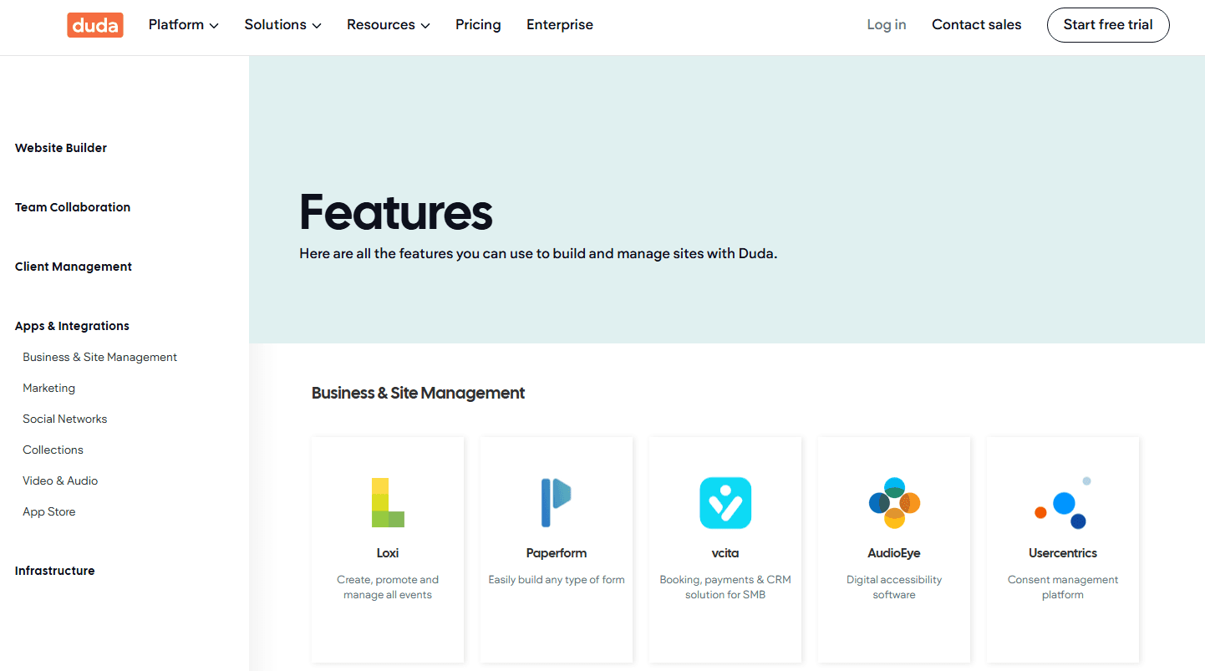Open Video & Audio sidebar link

pos(60,480)
